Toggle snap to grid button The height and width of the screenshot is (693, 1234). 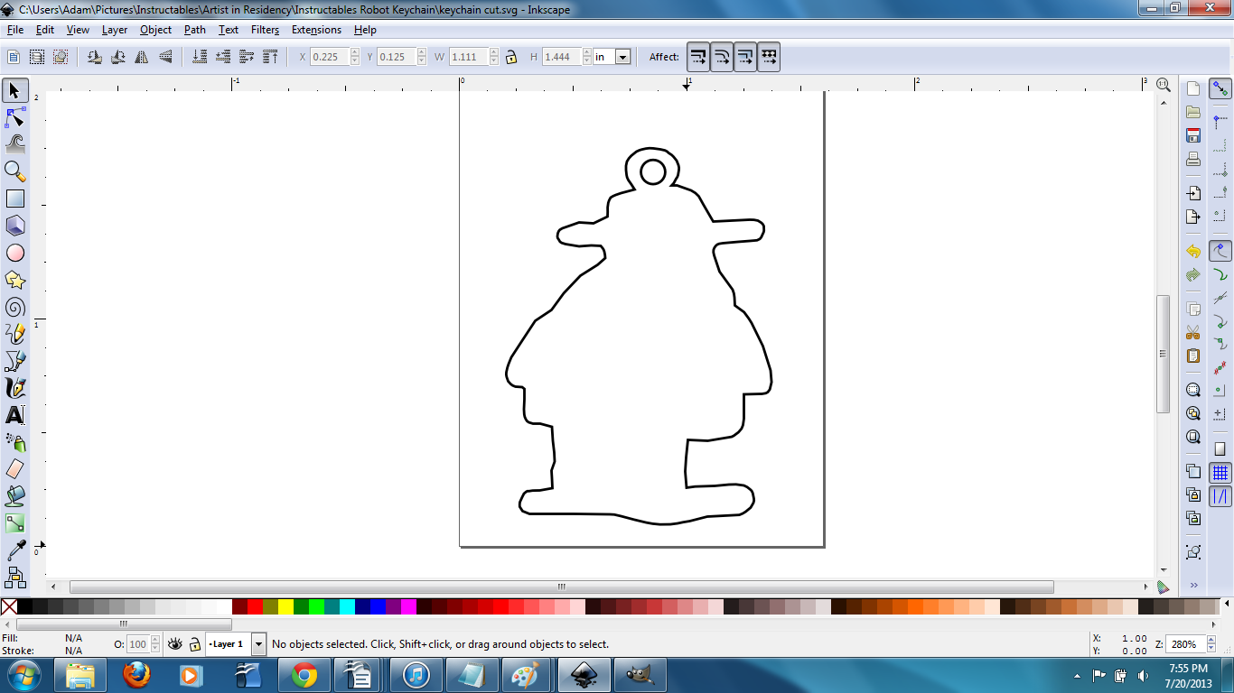[x=1220, y=473]
